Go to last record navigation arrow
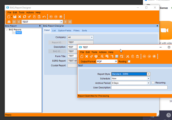The width and height of the screenshot is (172, 120). tap(70, 22)
